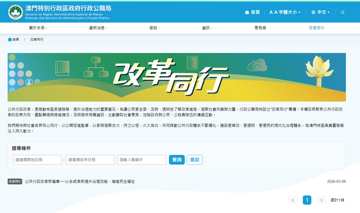Open the 首頁 home link in header
Screen dimensions: 360x213
click(x=252, y=12)
